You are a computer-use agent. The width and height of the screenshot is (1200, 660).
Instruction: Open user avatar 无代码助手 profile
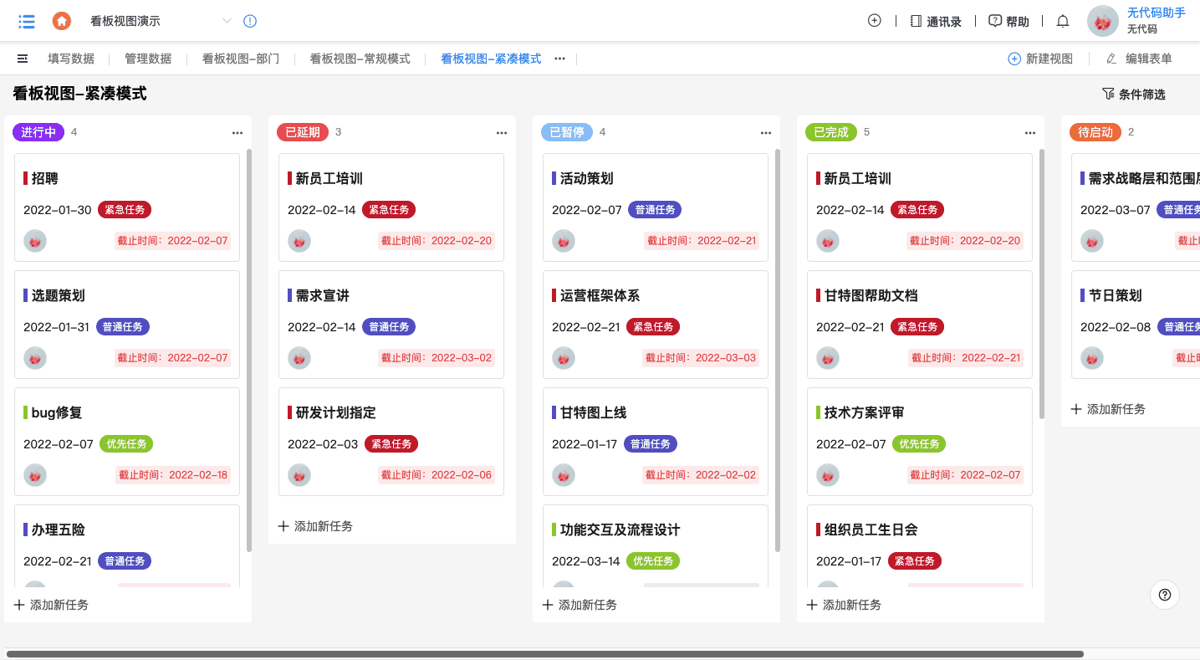(1103, 22)
